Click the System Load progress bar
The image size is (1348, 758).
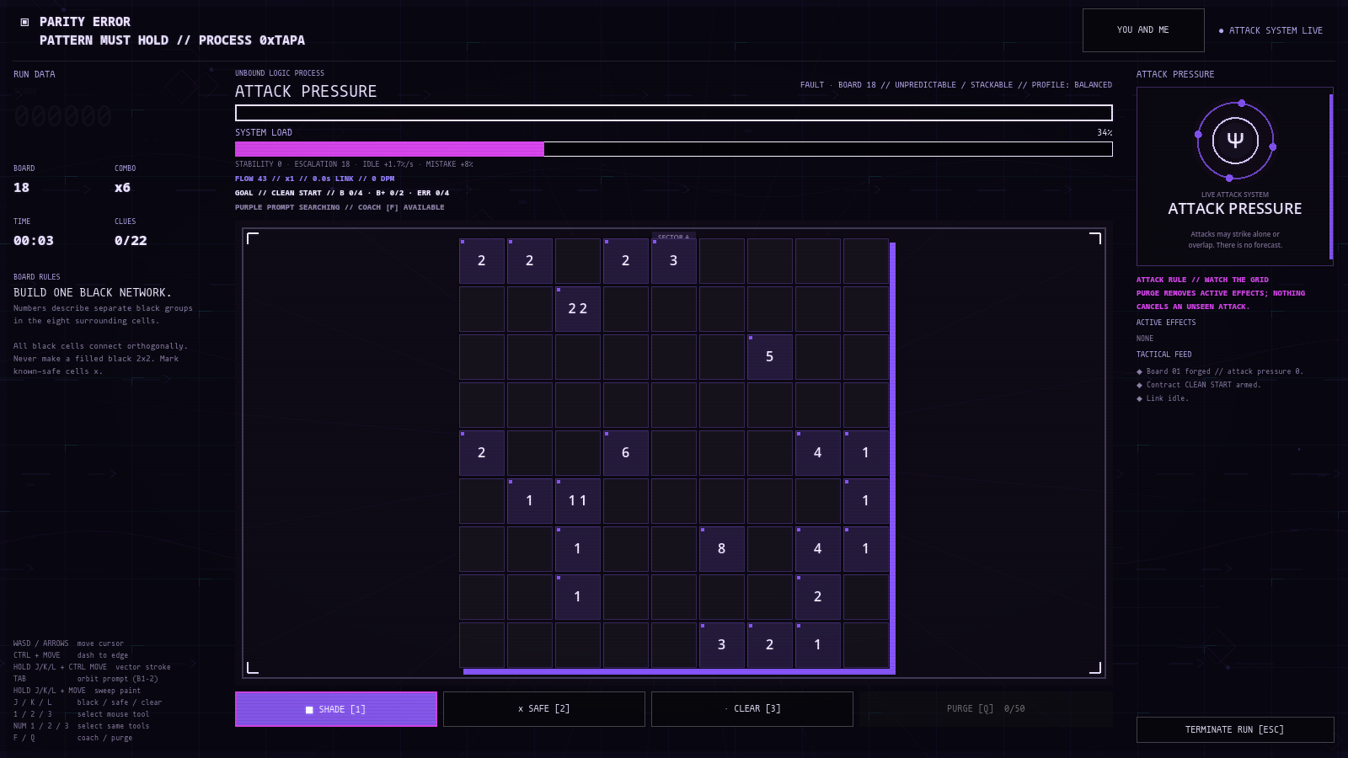(674, 149)
